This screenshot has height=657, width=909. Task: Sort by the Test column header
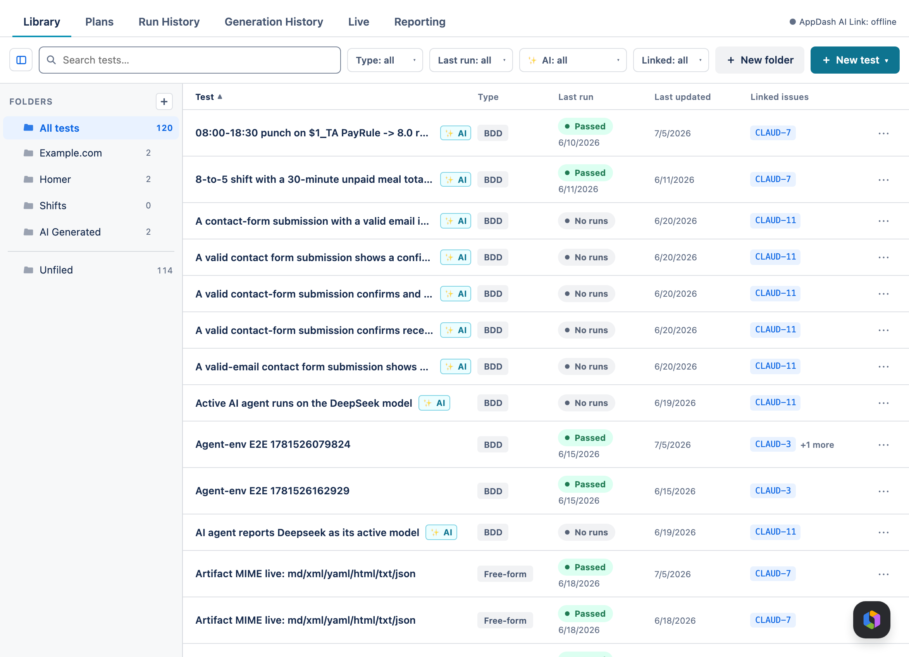coord(208,97)
